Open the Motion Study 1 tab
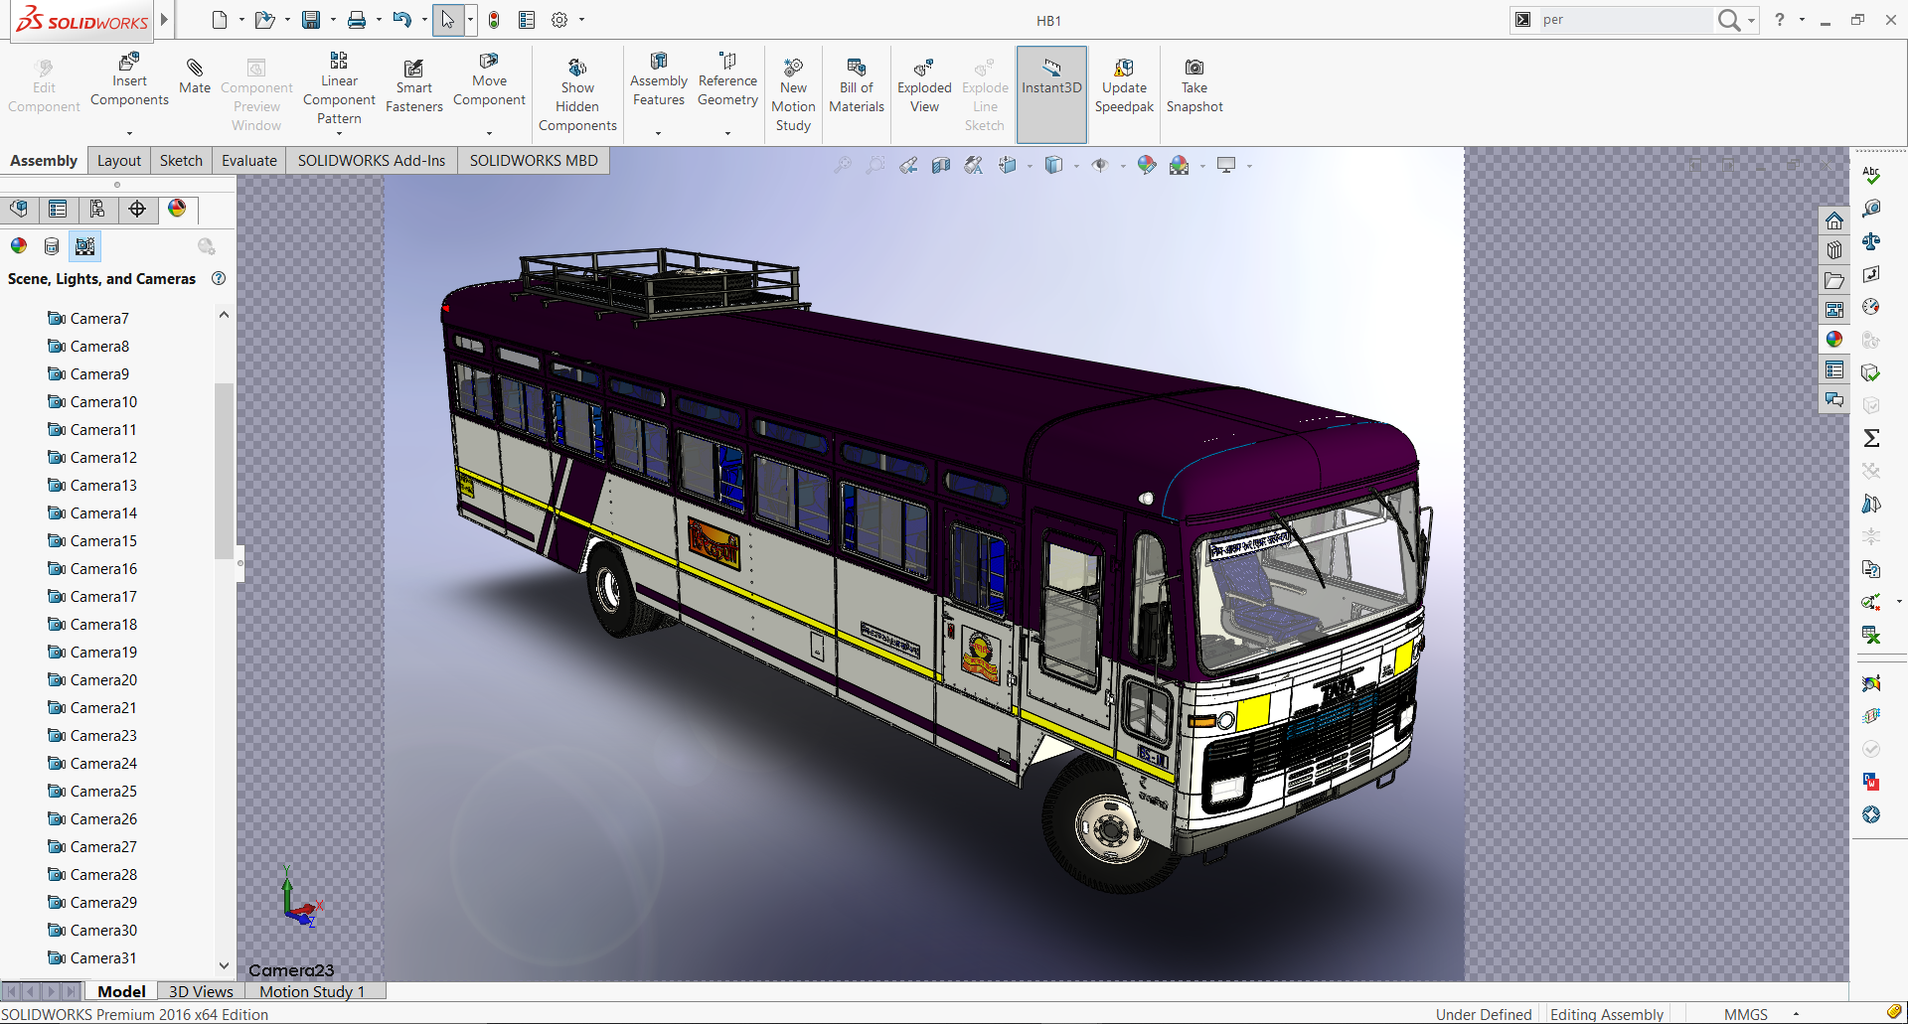 coord(312,991)
